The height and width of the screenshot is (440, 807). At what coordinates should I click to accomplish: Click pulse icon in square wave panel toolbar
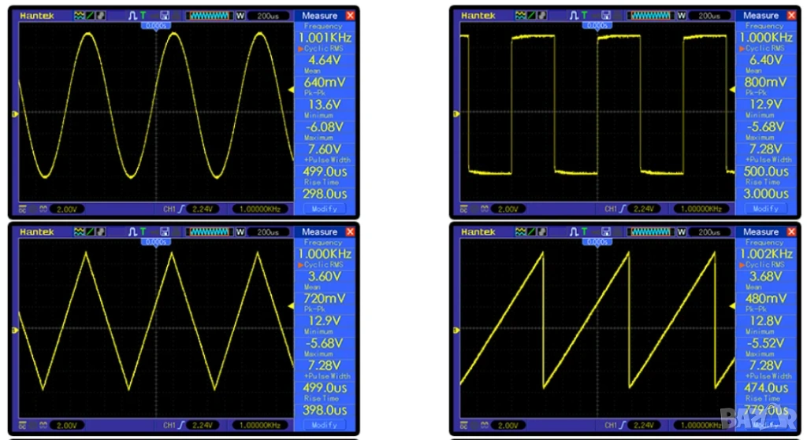574,16
